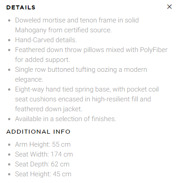Click the ADDITIONAL INFO heading

click(x=38, y=132)
